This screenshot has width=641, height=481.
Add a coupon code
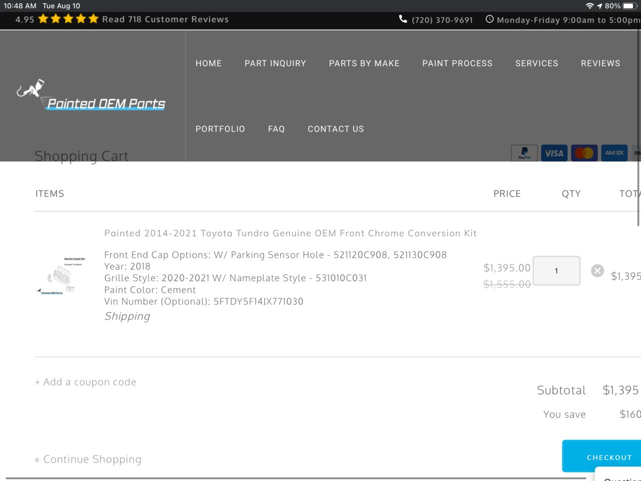coord(86,382)
